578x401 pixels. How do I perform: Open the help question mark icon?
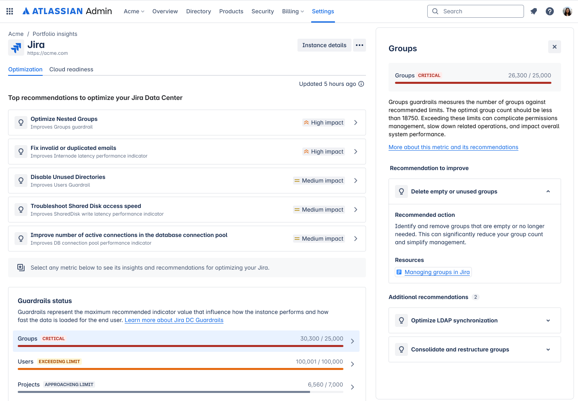pyautogui.click(x=549, y=11)
